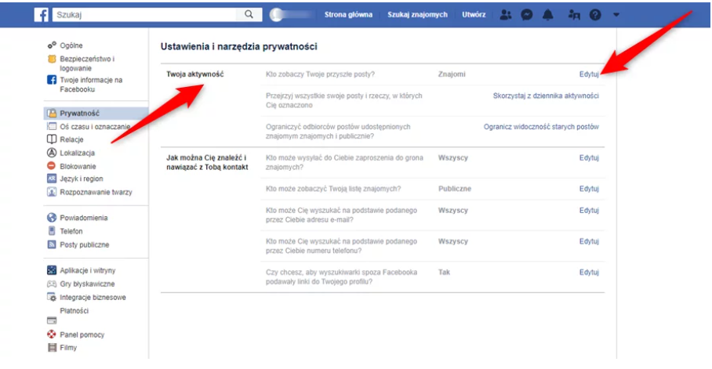The width and height of the screenshot is (712, 369).
Task: Edit who sees your future posts
Action: pos(589,74)
